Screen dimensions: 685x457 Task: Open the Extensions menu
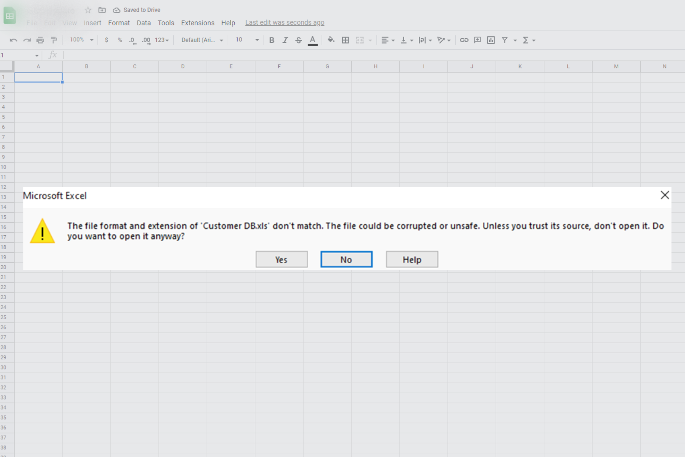[x=198, y=23]
